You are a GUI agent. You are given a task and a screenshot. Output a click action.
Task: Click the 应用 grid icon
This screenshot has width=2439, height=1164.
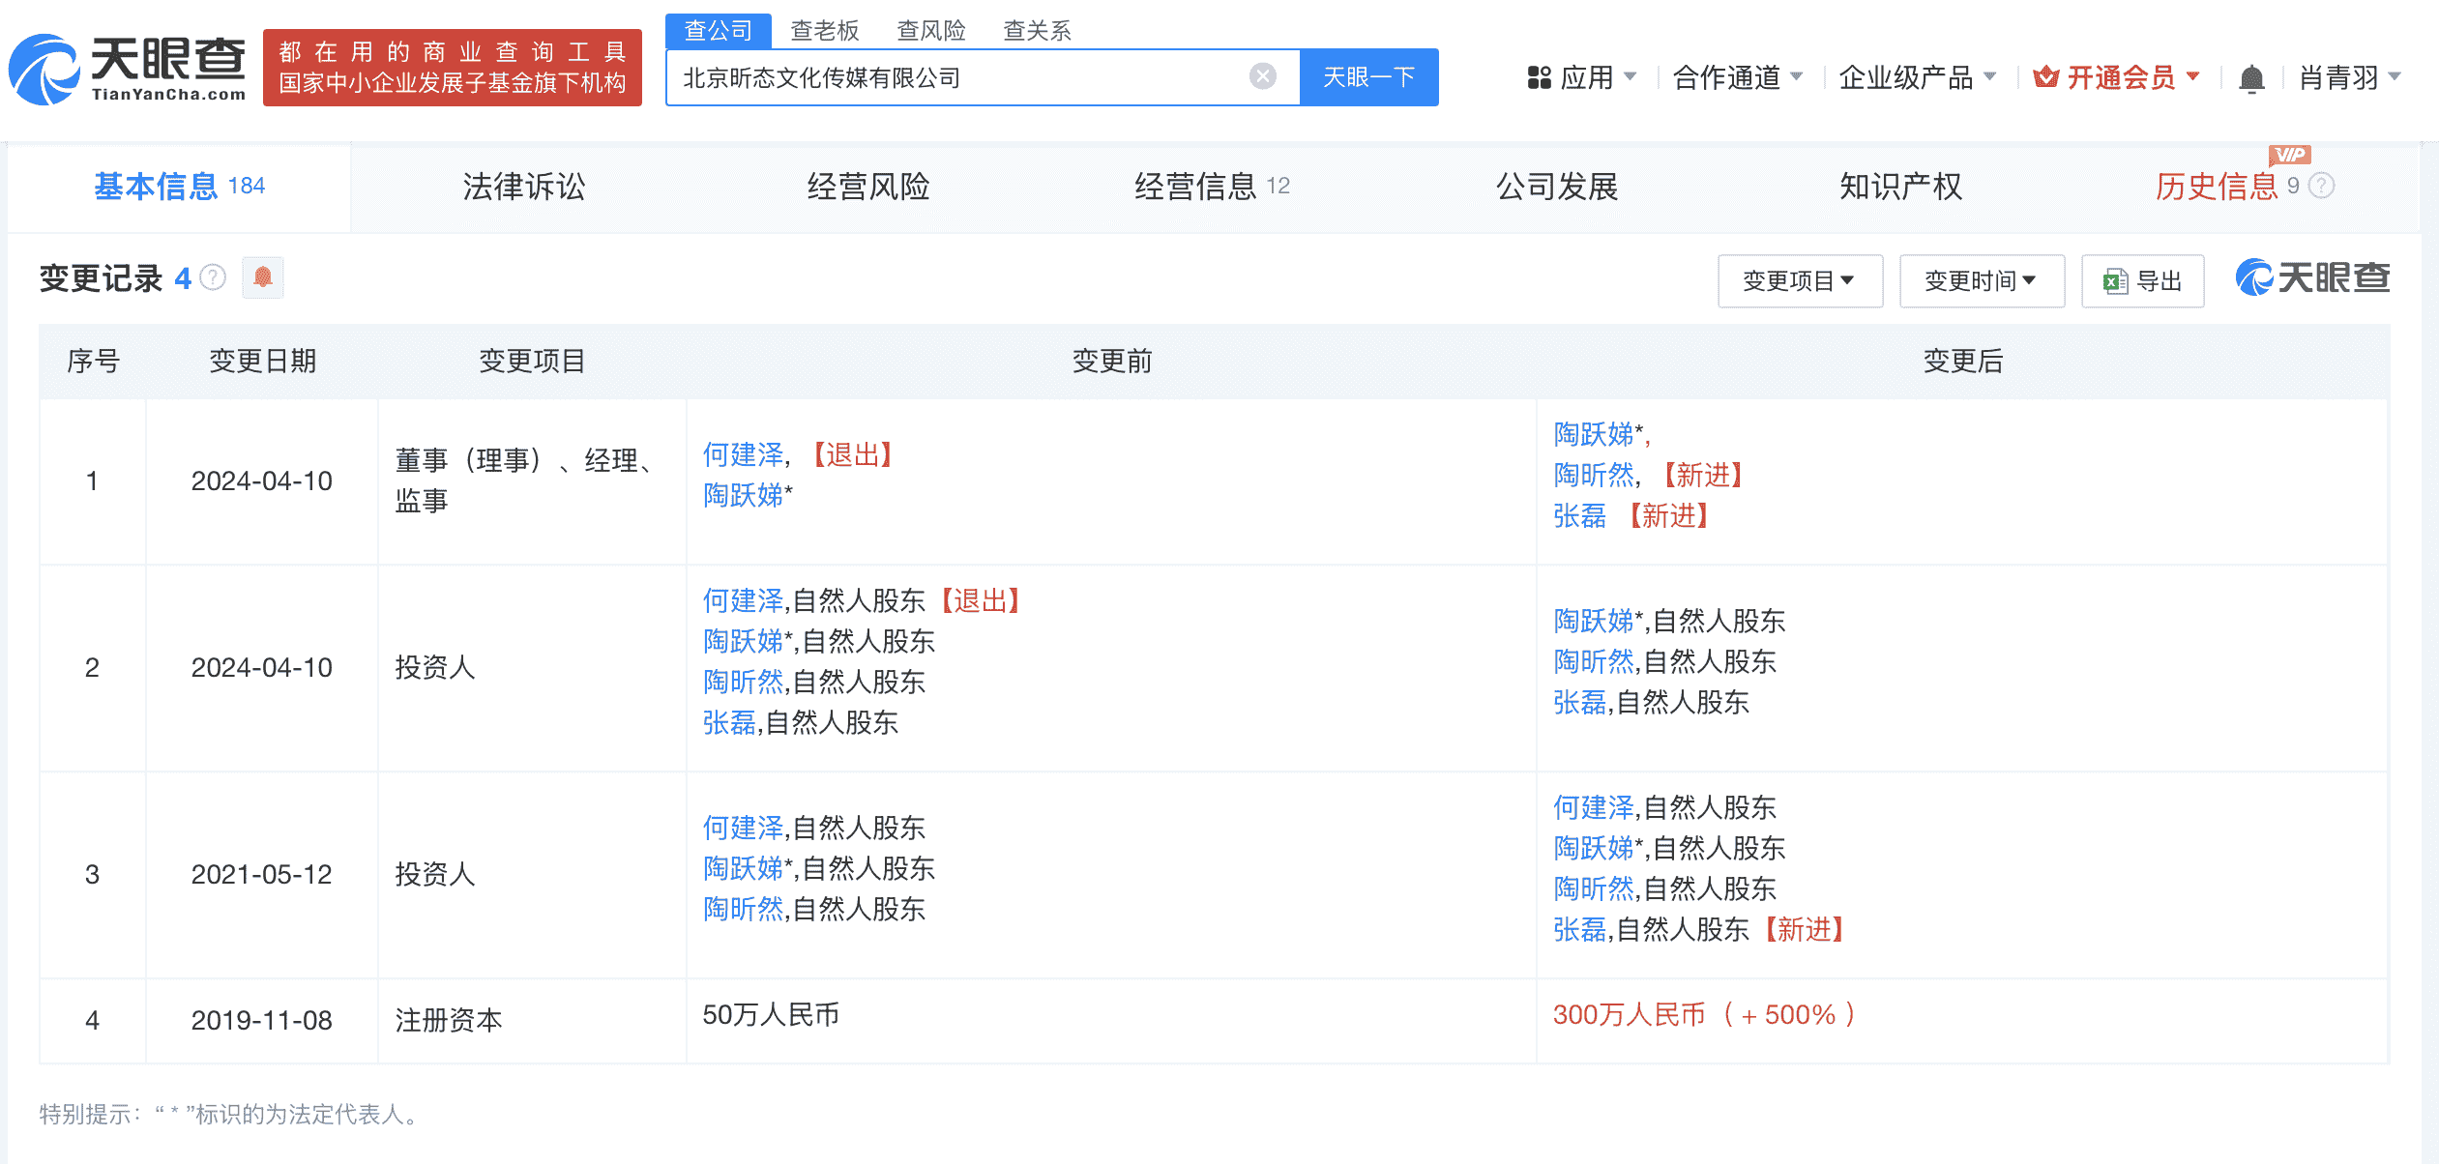coord(1539,77)
